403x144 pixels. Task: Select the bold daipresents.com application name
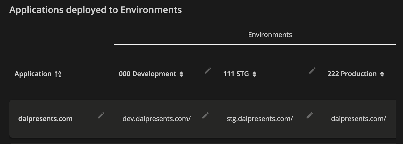click(x=45, y=119)
